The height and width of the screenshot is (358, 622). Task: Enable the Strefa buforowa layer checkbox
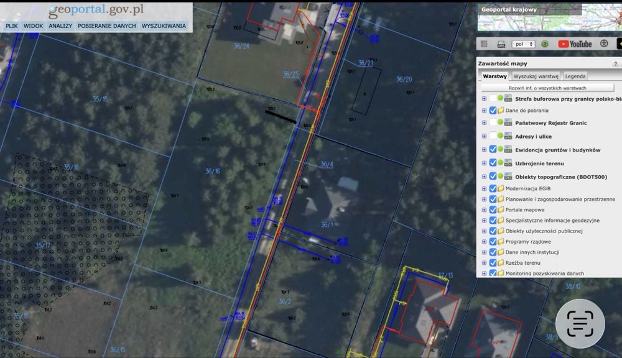pyautogui.click(x=493, y=98)
